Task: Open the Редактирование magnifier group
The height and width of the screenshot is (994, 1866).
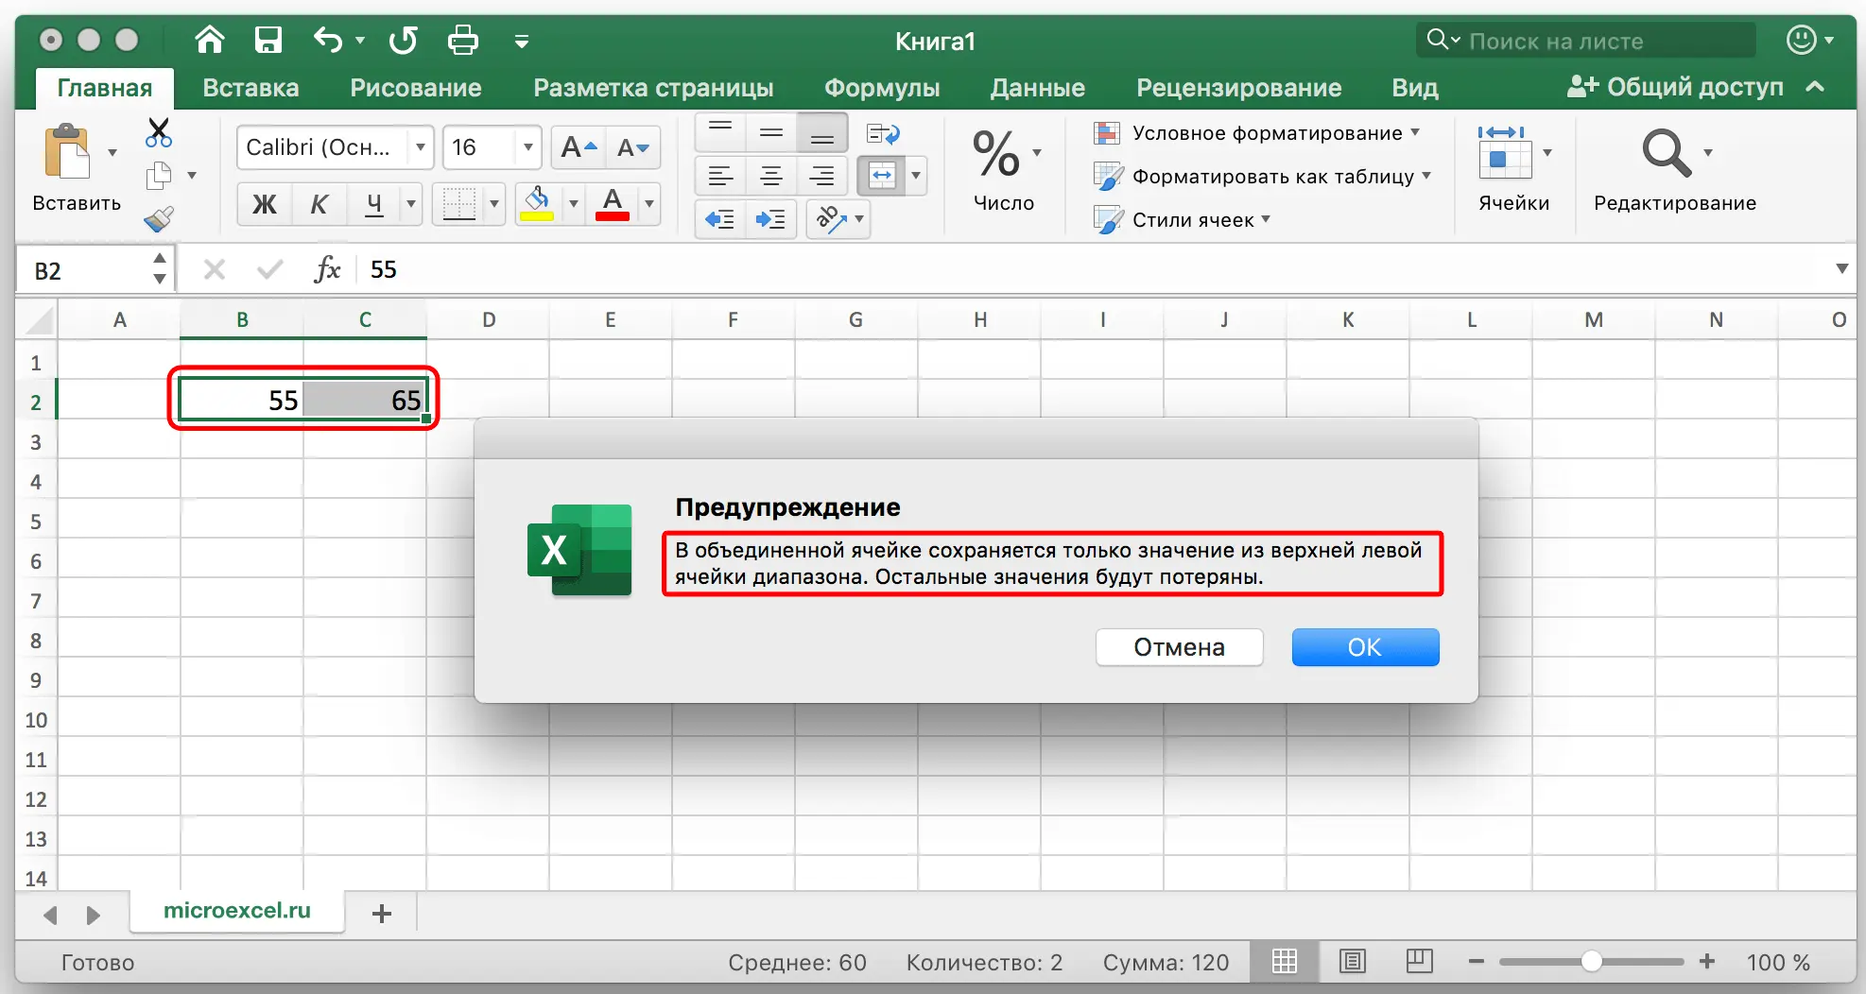Action: tap(1674, 170)
